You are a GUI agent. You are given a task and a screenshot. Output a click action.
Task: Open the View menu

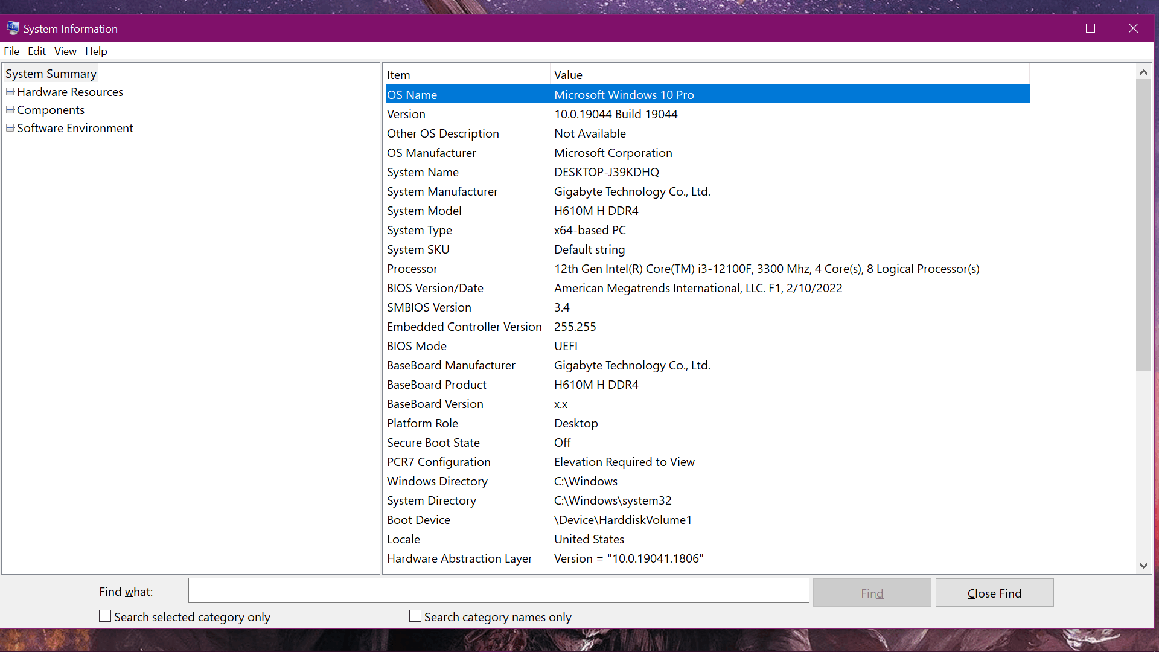[x=65, y=51]
